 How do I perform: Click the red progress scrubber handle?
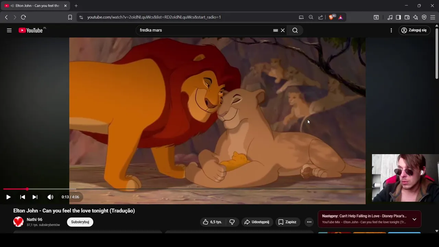click(27, 189)
